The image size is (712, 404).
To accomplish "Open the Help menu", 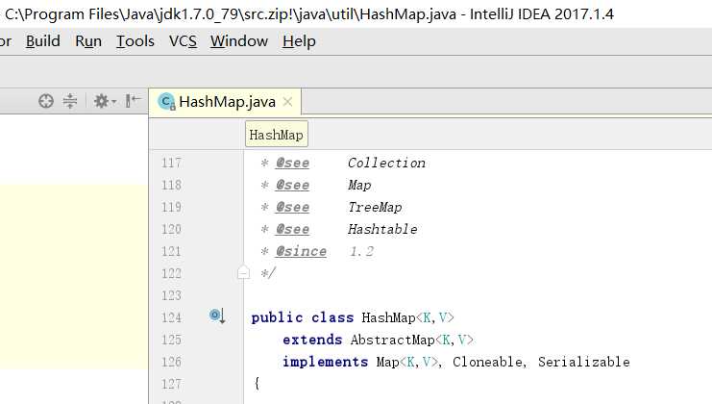I will point(299,41).
